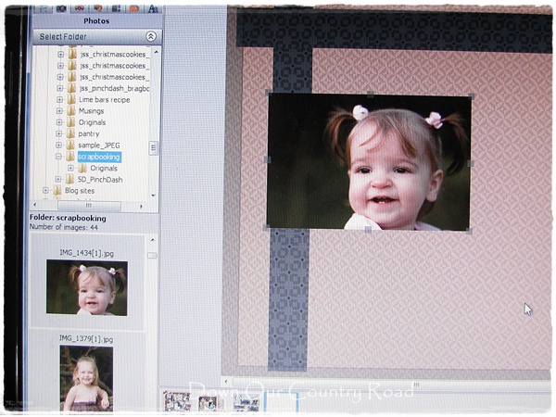Select the highlighted scrapbooking folder

(99, 157)
